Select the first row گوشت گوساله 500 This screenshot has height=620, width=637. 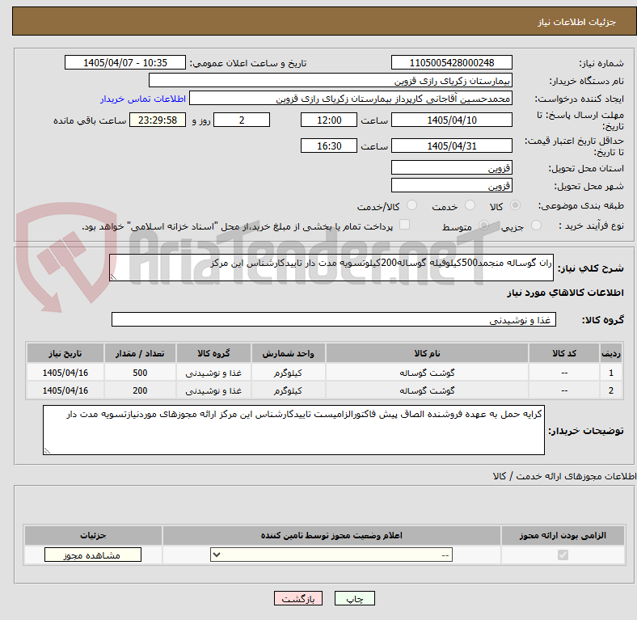pyautogui.click(x=325, y=373)
